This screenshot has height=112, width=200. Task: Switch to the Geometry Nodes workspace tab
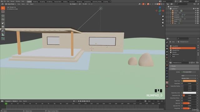[x=97, y=2]
